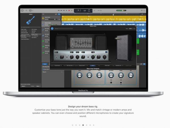Mute the yellow drummer track
Viewport: 170px width, 128px height.
pyautogui.click(x=46, y=19)
